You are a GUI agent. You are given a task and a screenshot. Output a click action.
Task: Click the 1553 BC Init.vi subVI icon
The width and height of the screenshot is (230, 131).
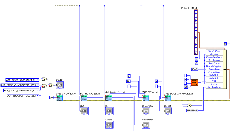(x=145, y=98)
